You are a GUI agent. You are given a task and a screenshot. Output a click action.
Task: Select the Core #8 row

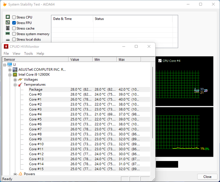(x=89, y=134)
